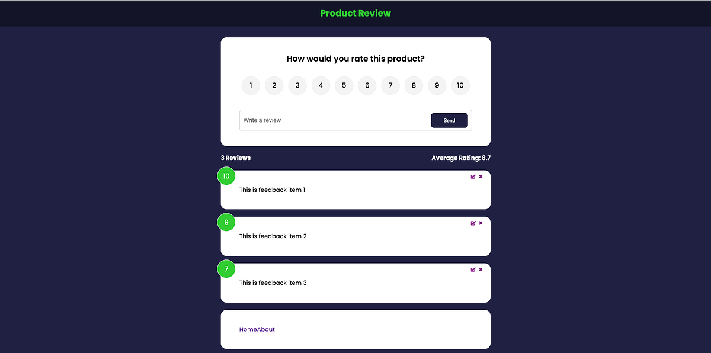Viewport: 711px width, 353px height.
Task: Select rating 5 for the product
Action: pos(344,85)
